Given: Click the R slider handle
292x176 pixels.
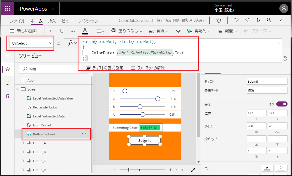Looking at the screenshot, I should (x=125, y=91).
